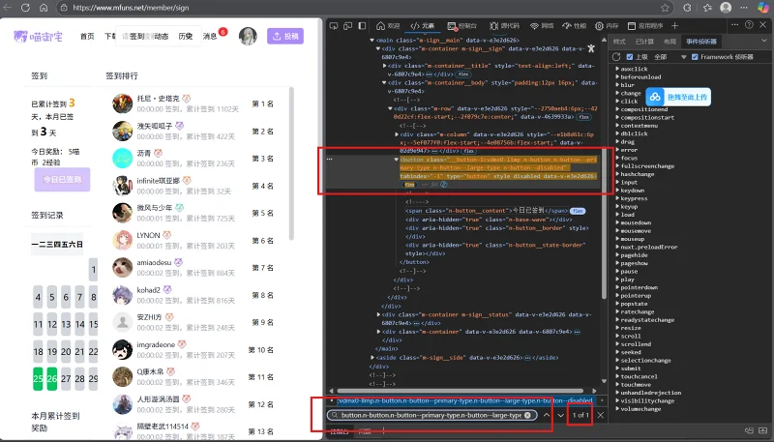
Task: Toggle the Framework 侦听器 checkbox
Action: coord(695,57)
